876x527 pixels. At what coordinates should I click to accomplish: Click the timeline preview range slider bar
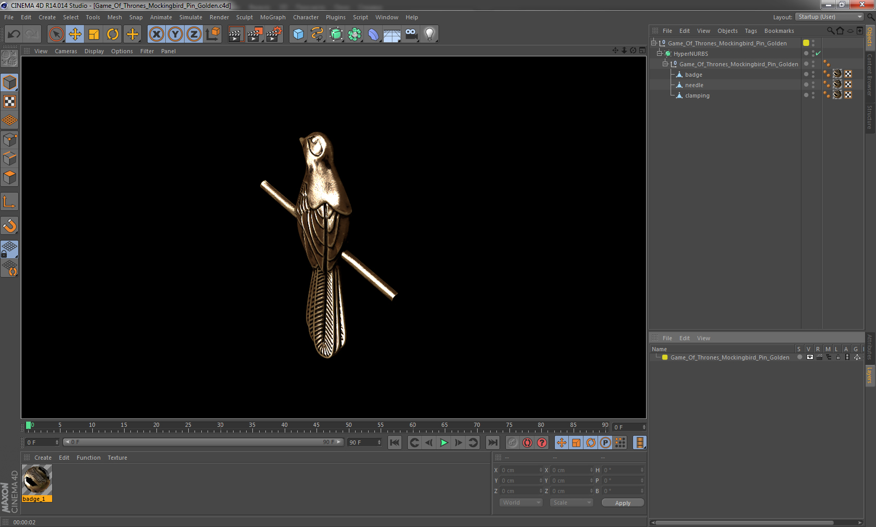[x=203, y=442]
